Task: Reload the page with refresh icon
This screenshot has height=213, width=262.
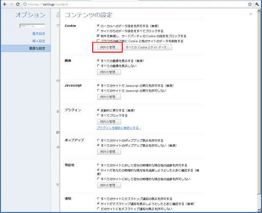Action: click(x=17, y=4)
